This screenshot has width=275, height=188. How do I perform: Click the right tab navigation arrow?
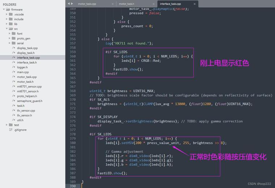point(72,4)
